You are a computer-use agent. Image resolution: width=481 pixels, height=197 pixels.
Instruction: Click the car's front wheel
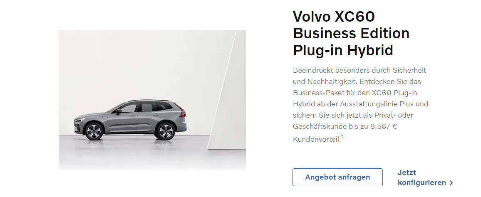coord(94,131)
